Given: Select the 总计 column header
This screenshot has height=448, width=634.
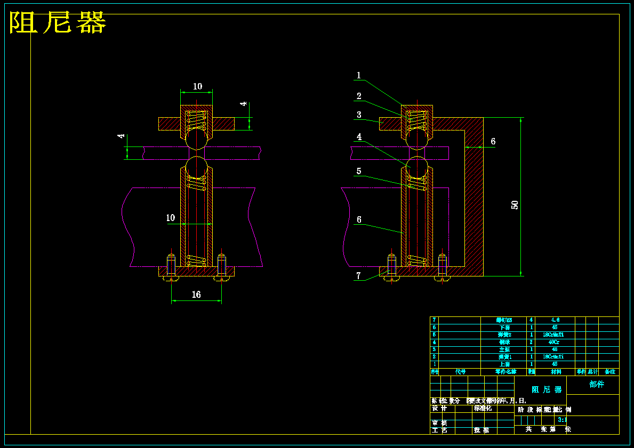Looking at the screenshot, I should click(x=593, y=372).
